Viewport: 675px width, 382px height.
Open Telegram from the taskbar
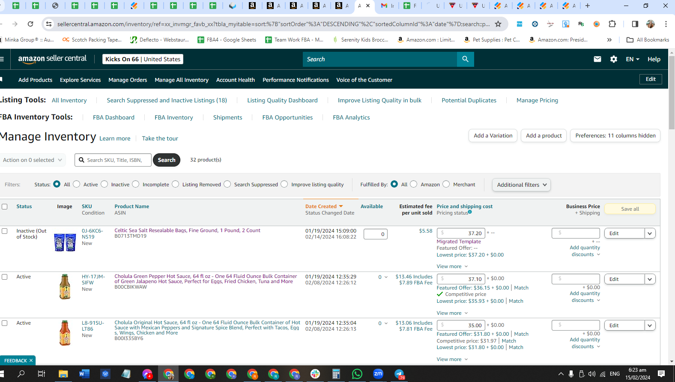(399, 374)
